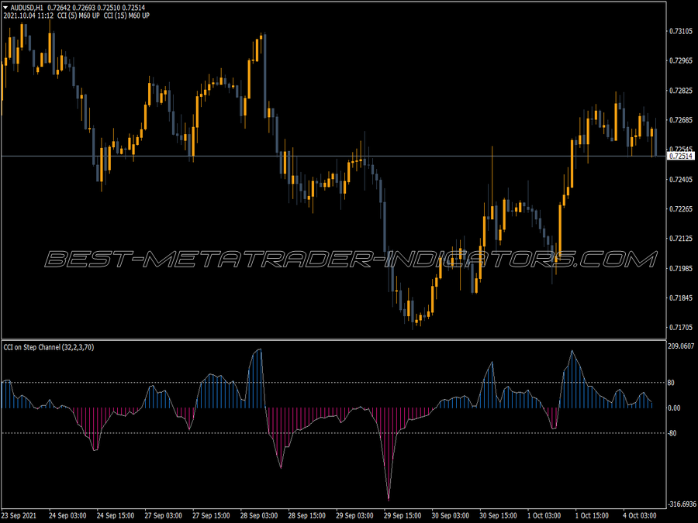Click the 2021.10.04 11:12 timestamp

click(29, 15)
